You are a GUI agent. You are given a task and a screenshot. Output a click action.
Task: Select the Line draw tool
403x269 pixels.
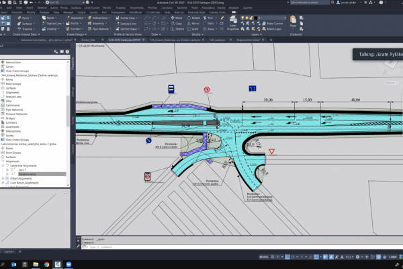(x=146, y=17)
